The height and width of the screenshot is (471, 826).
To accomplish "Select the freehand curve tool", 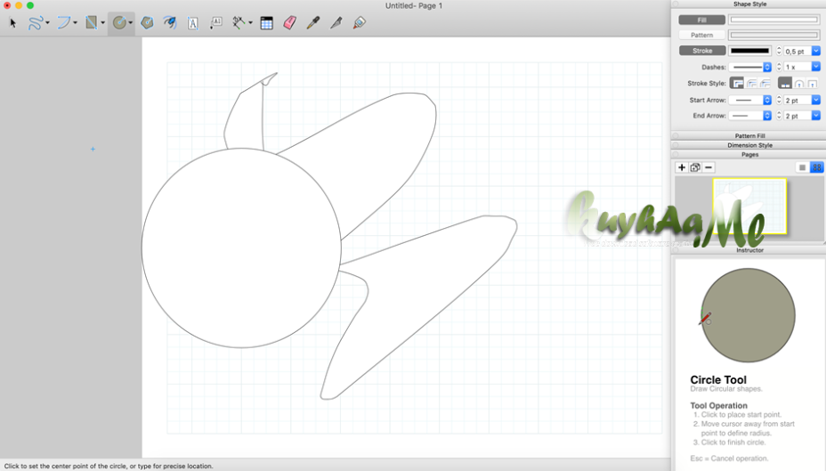I will [36, 22].
